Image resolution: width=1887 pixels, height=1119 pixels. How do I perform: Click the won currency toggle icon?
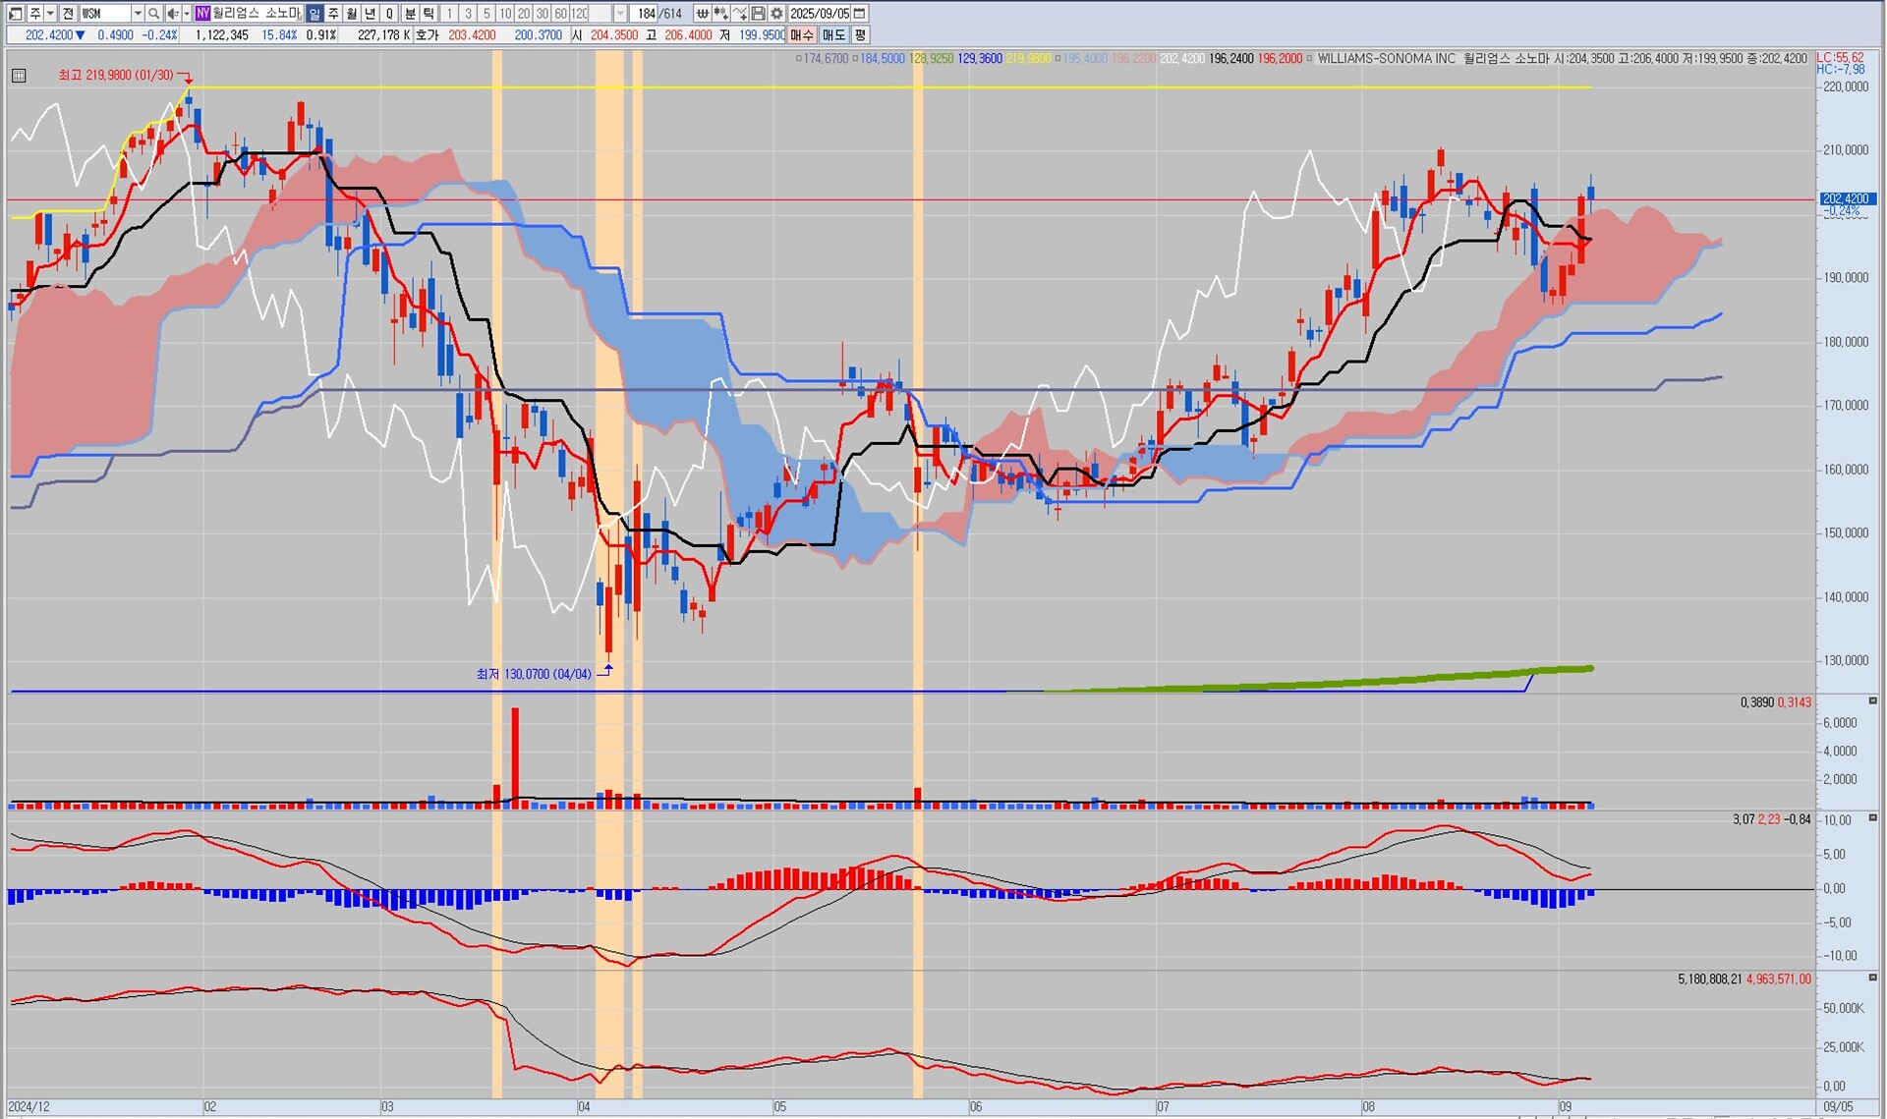pos(702,14)
